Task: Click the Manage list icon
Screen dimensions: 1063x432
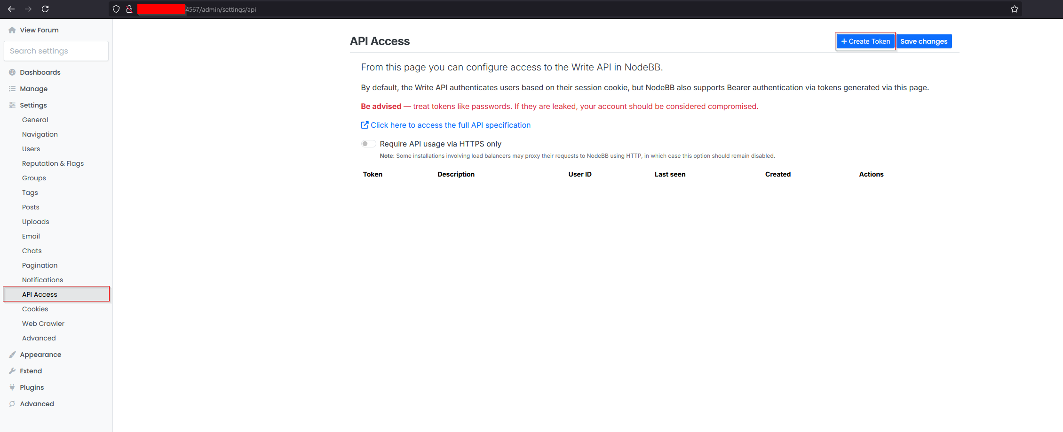Action: click(12, 88)
